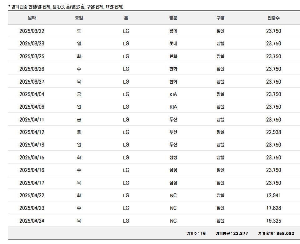The image size is (300, 244).
Task: Click the 관중수 column header
Action: tap(273, 18)
